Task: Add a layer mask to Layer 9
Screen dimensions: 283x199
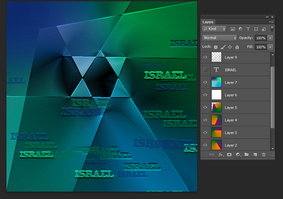Action: [229, 155]
